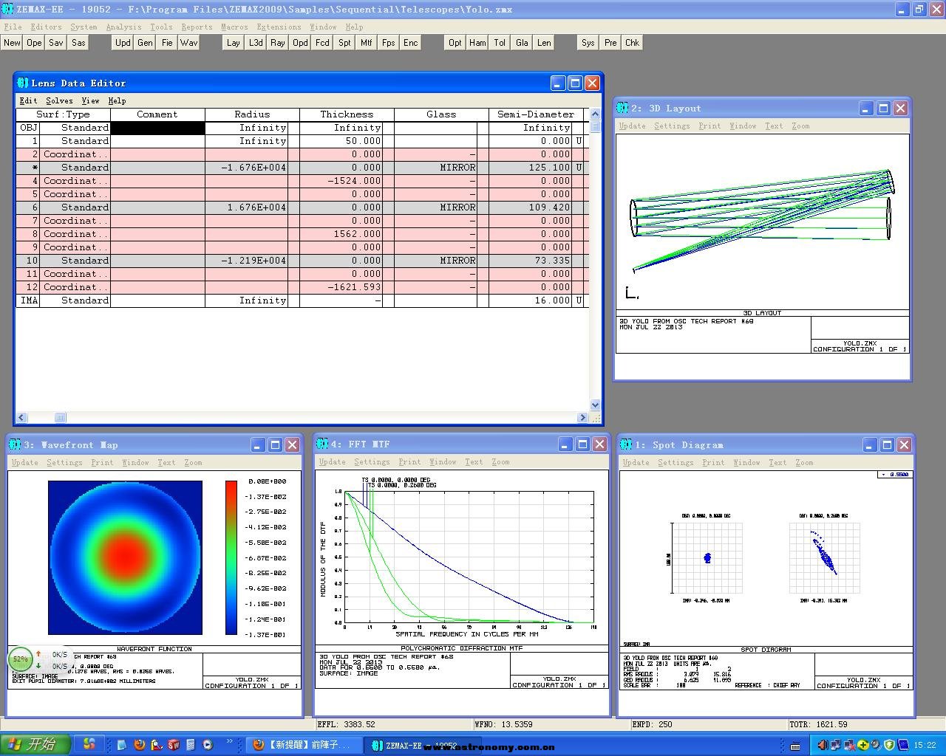The width and height of the screenshot is (946, 756).
Task: Click the Ham (hammer) toolbar button
Action: coord(477,43)
